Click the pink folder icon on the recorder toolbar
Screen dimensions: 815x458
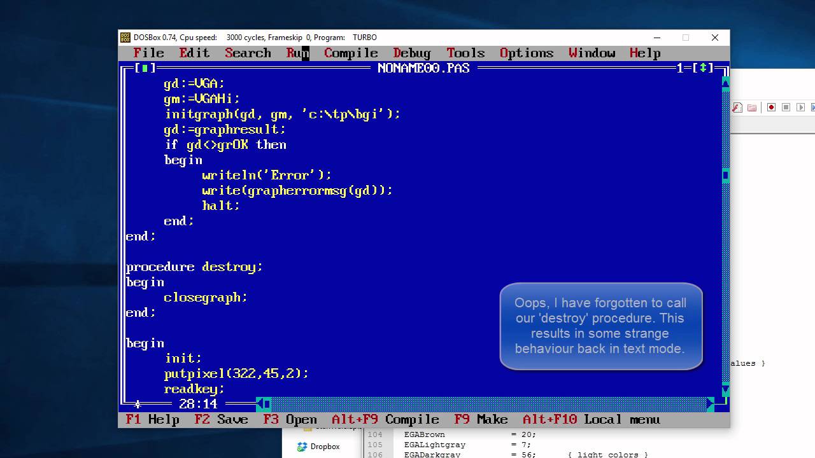point(751,106)
